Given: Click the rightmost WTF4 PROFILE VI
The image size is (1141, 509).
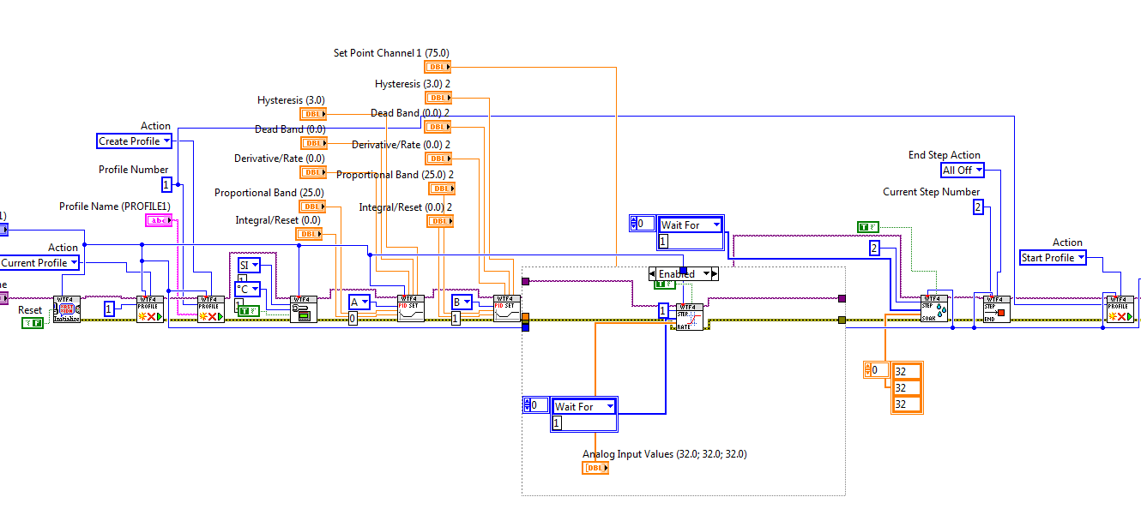Looking at the screenshot, I should (x=1121, y=308).
